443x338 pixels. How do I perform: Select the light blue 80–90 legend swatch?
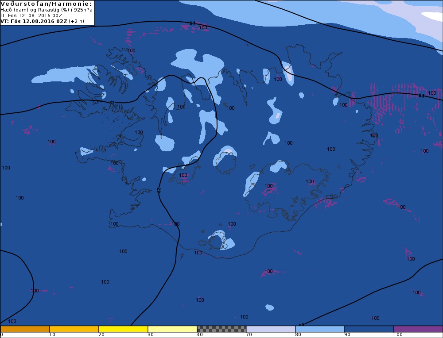[320, 329]
